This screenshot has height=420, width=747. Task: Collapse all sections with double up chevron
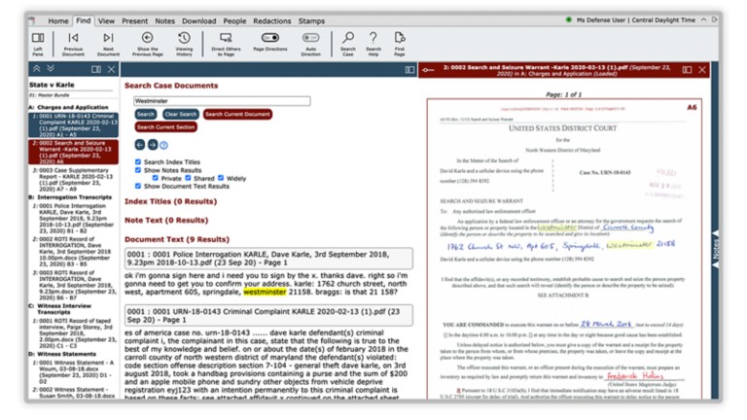[37, 69]
